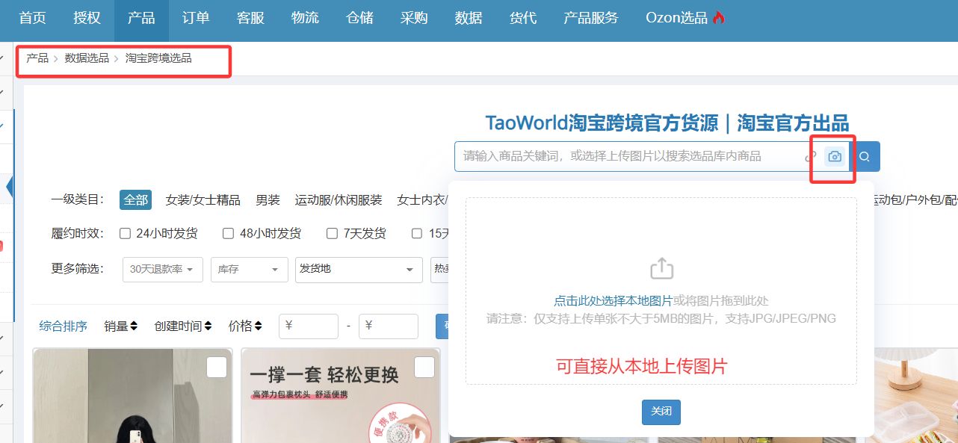Select 男装 category
The height and width of the screenshot is (443, 958).
(x=268, y=200)
